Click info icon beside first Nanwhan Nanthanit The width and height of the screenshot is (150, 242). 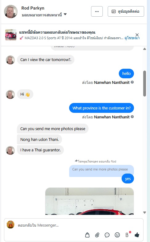tap(132, 82)
